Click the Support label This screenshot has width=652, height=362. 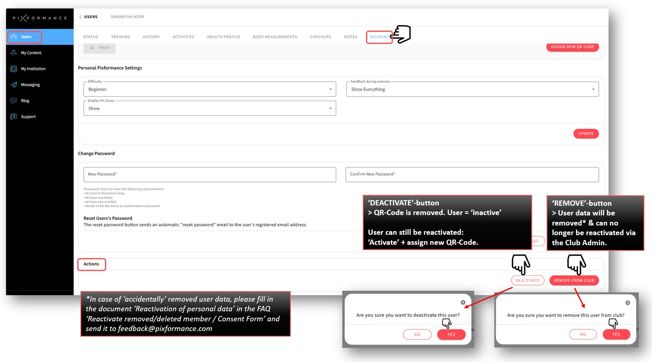pos(29,117)
